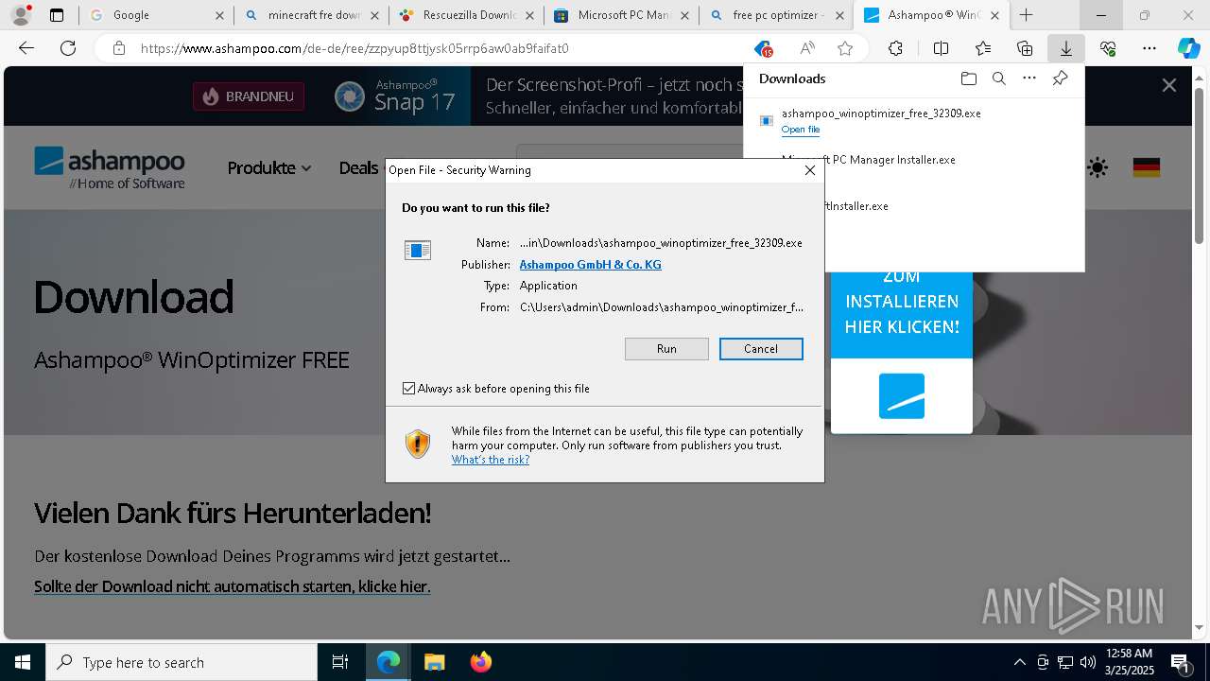Expand the Produkte dropdown menu
1210x681 pixels.
click(269, 168)
